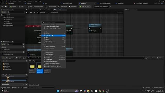Image resolution: width=165 pixels, height=93 pixels.
Task: Switch to the OpenWorld tab
Action: (11, 3)
